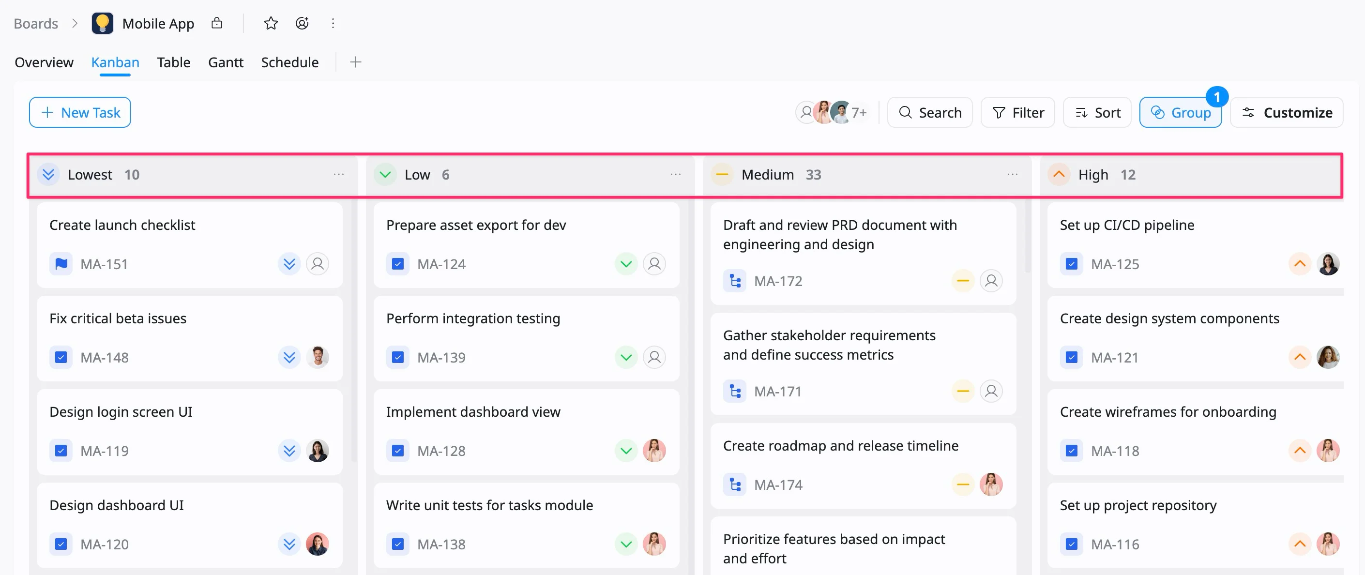The image size is (1365, 575).
Task: Switch to the Overview tab
Action: [x=44, y=62]
